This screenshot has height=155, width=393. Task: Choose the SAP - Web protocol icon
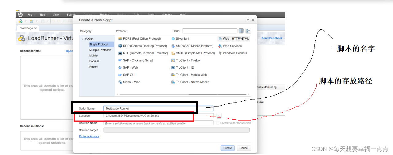pyautogui.click(x=120, y=68)
